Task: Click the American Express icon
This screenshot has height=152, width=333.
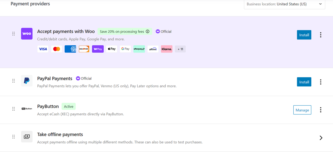Action: click(70, 49)
